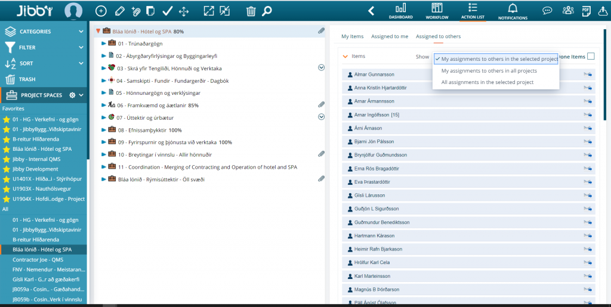Select 11 - Coordination tree item
Image resolution: width=611 pixels, height=307 pixels.
pyautogui.click(x=207, y=167)
